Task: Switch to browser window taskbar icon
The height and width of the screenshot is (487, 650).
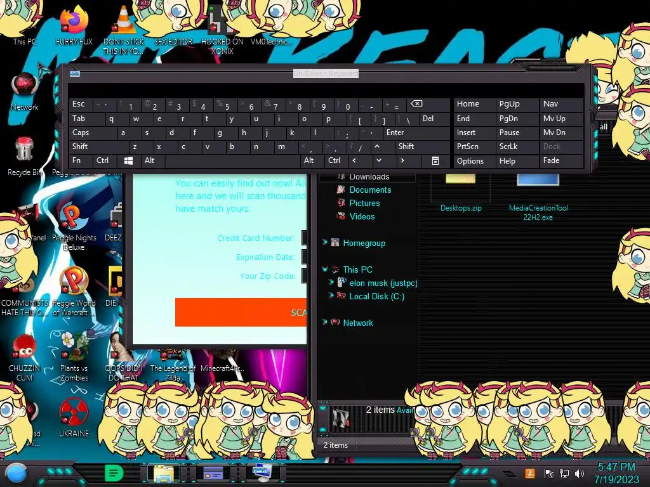Action: click(x=213, y=473)
